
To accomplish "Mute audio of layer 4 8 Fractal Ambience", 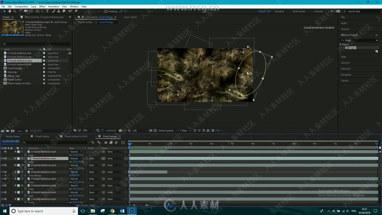I will pyautogui.click(x=5, y=172).
